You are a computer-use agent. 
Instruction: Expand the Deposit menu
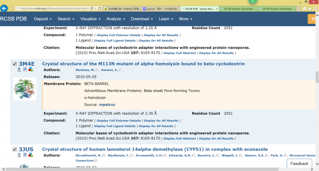pos(43,19)
